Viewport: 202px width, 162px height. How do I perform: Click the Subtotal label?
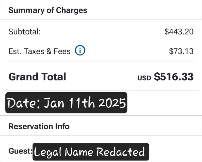(x=24, y=32)
